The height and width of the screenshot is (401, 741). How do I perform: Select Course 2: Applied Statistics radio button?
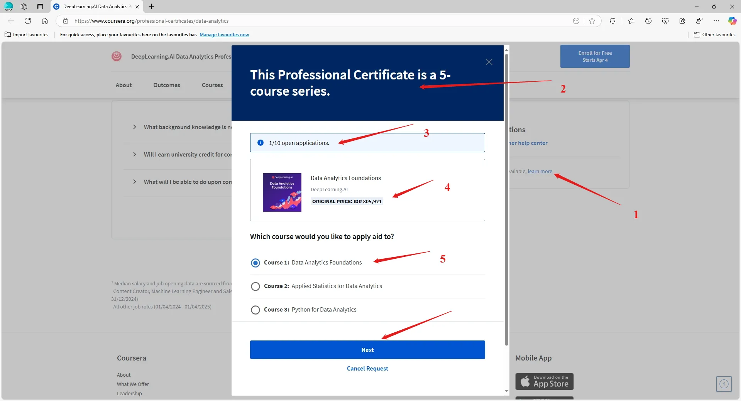(x=255, y=286)
